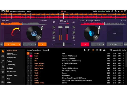
Task: Click the right deck vinyl record
Action: pos(92,33)
